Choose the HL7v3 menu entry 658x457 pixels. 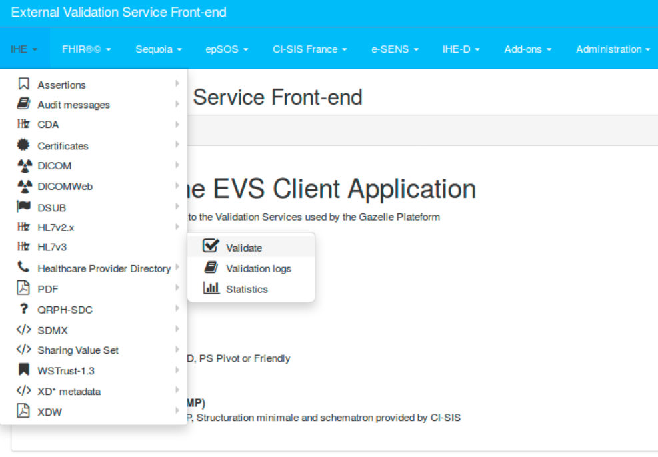coord(52,247)
